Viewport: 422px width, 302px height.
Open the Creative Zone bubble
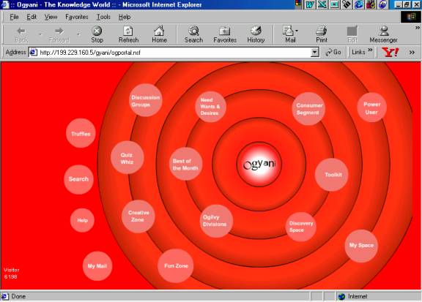coord(138,216)
